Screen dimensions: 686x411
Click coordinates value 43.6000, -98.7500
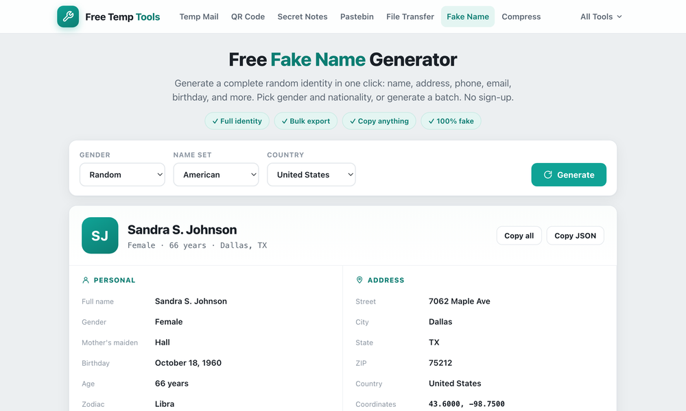(x=466, y=404)
